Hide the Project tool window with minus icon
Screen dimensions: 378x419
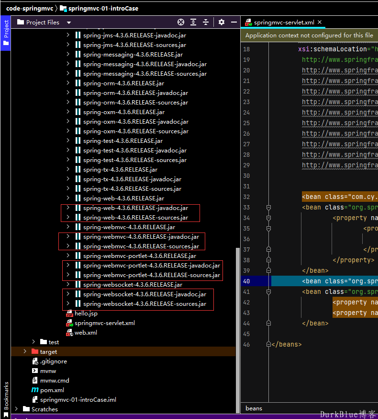tap(234, 22)
